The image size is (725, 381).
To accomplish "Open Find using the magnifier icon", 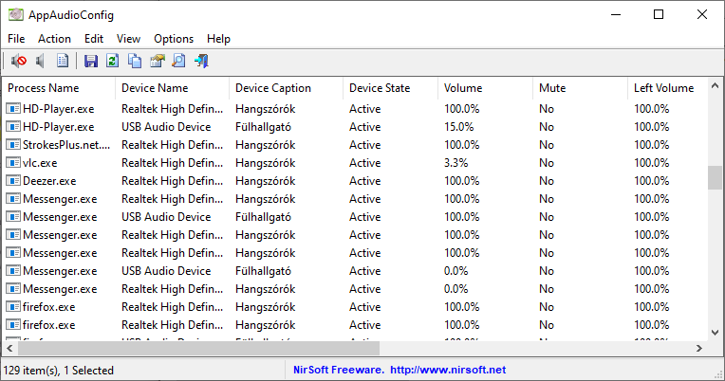I will [178, 62].
